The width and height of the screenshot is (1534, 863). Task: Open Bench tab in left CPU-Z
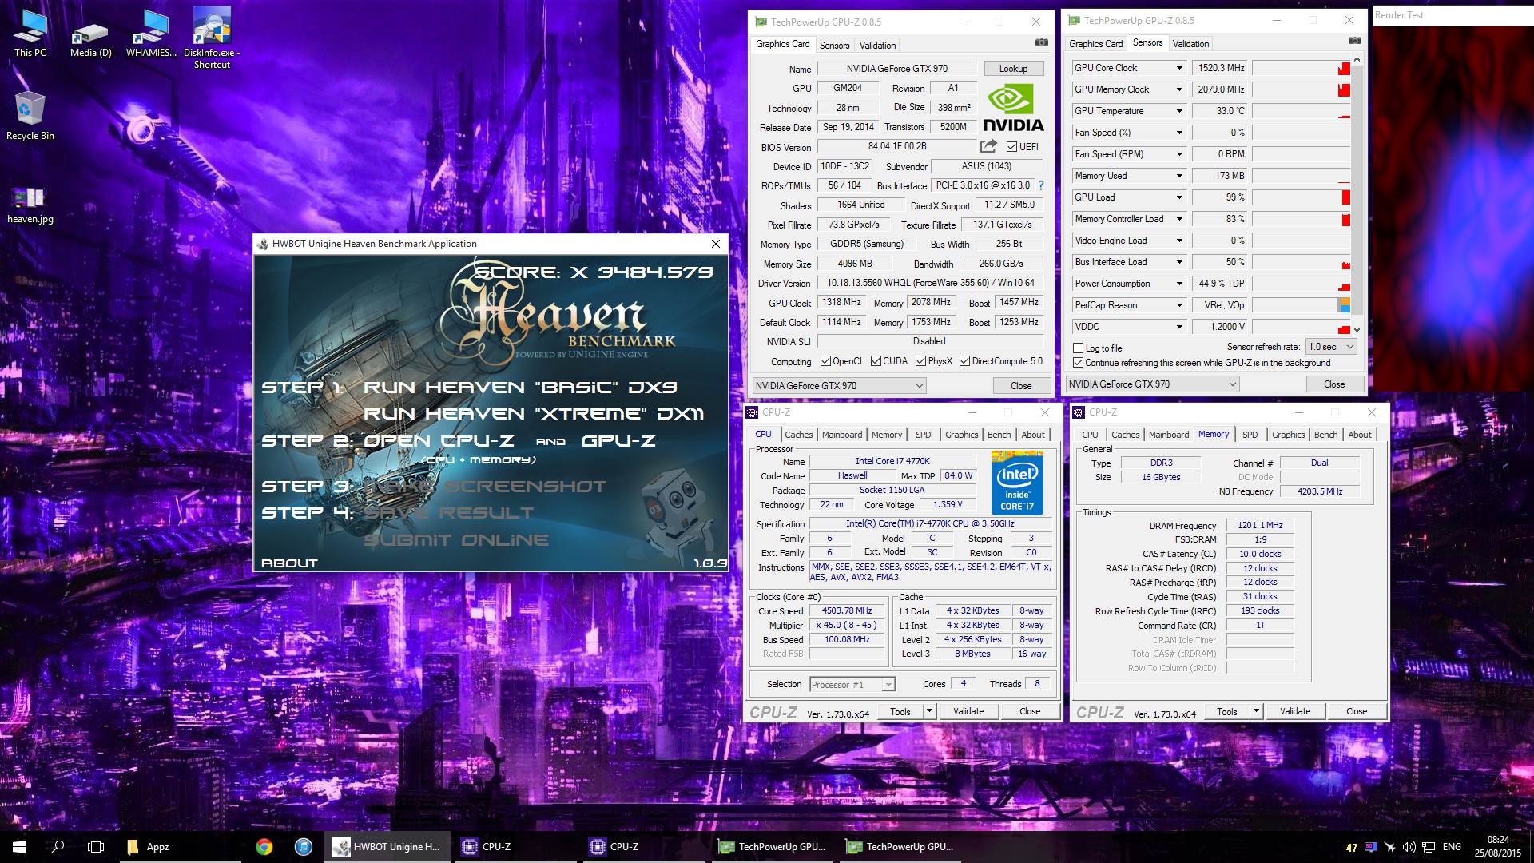pyautogui.click(x=999, y=435)
